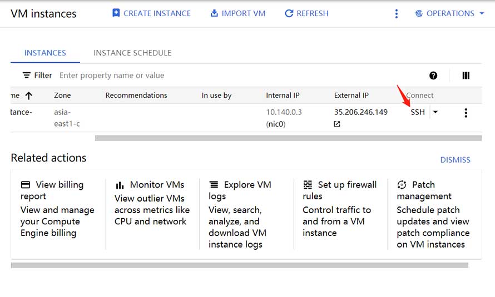Click the External IP column header

point(352,95)
